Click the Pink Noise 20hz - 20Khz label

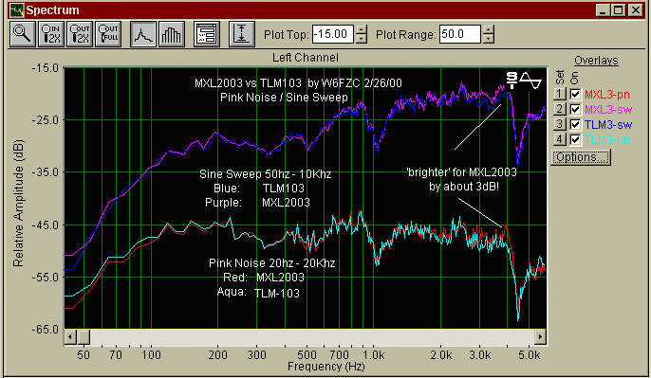(x=272, y=263)
